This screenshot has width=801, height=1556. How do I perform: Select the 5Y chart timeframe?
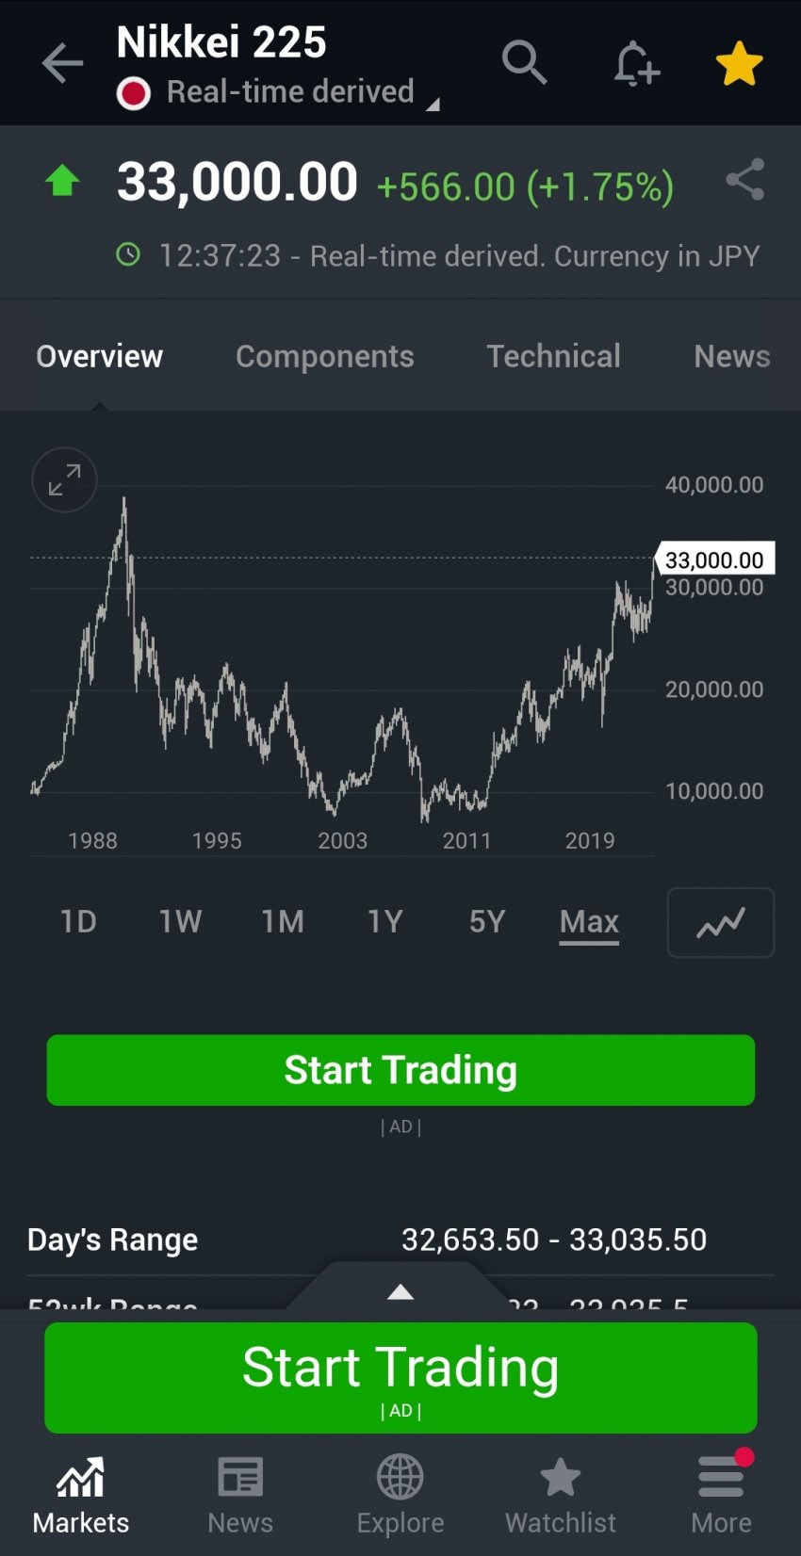[487, 921]
